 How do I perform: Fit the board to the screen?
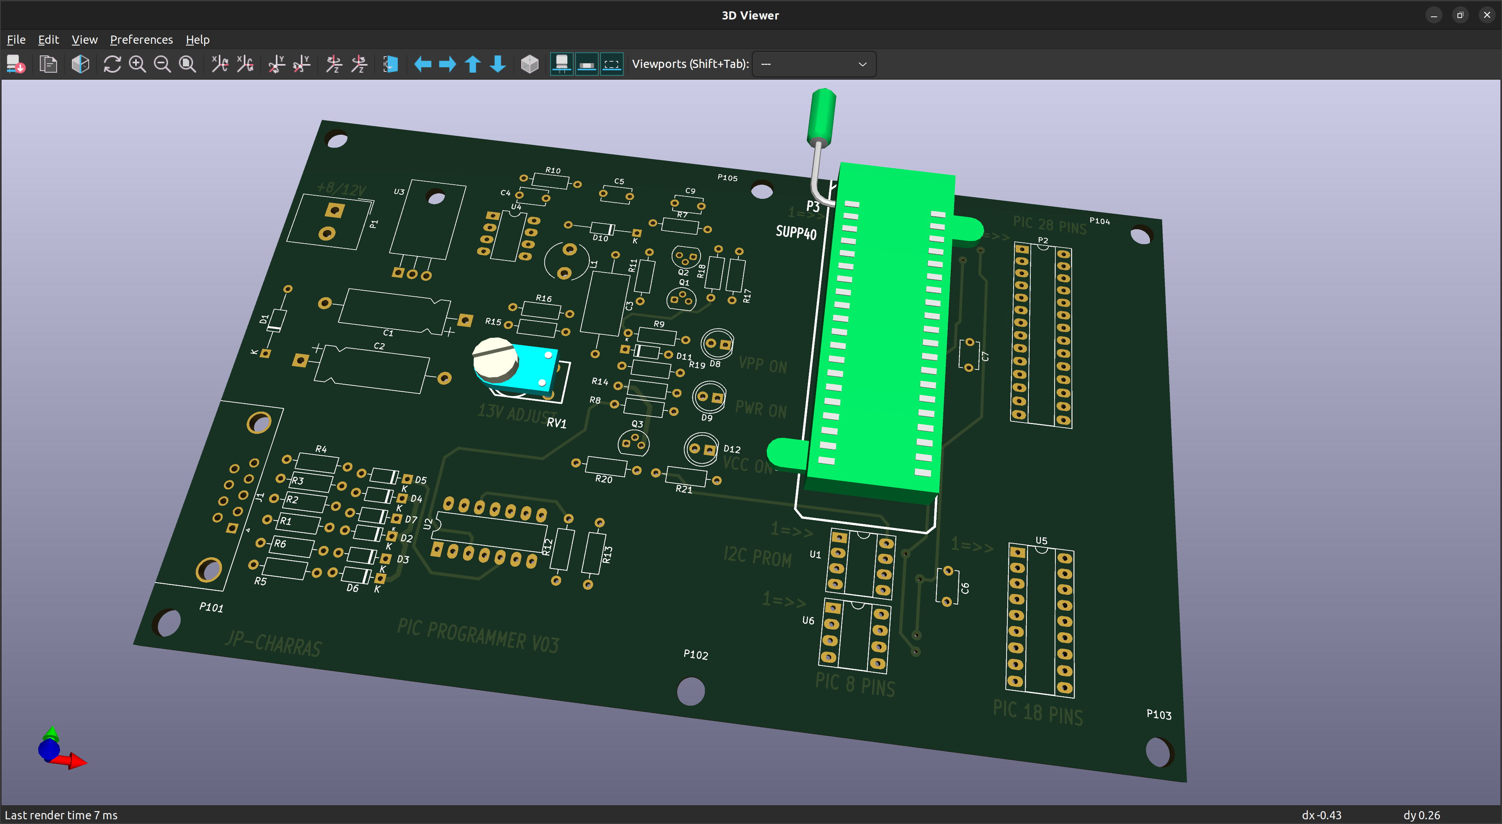coord(187,64)
